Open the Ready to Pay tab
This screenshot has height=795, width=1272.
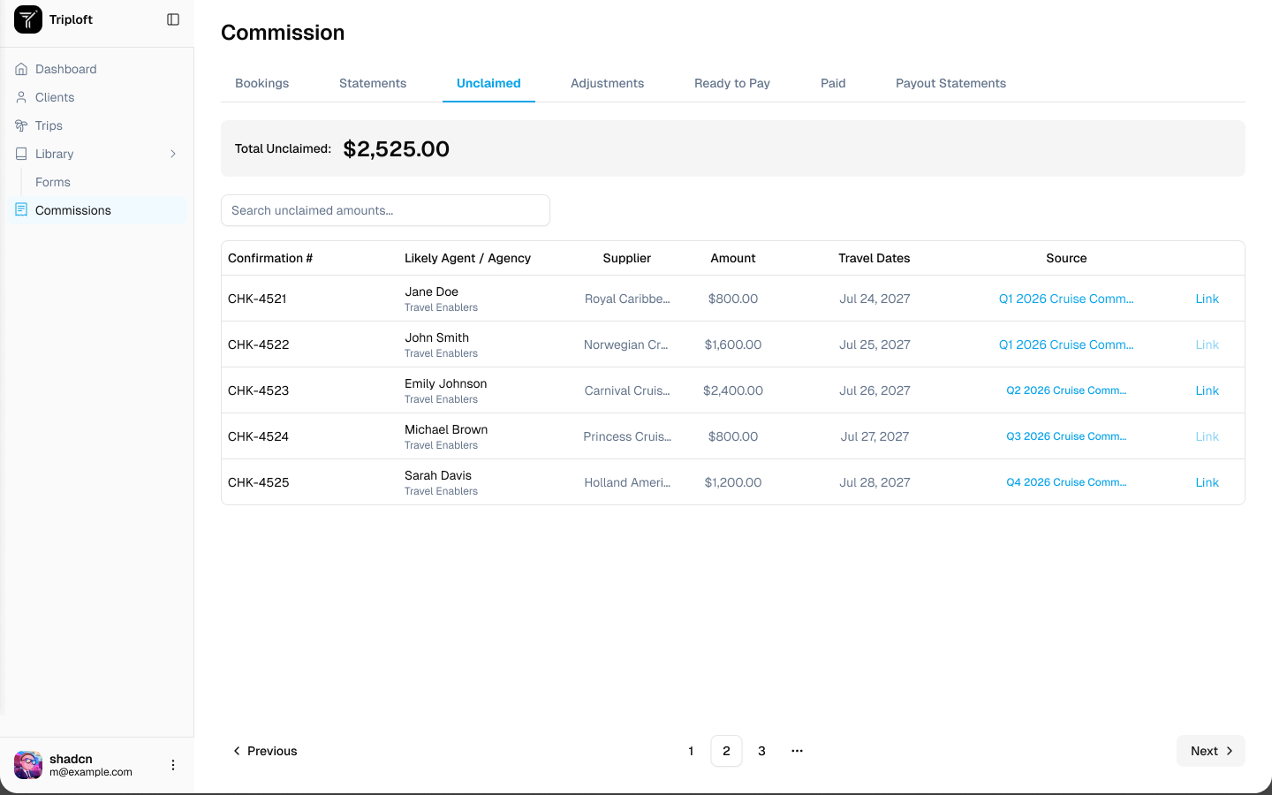pyautogui.click(x=732, y=83)
